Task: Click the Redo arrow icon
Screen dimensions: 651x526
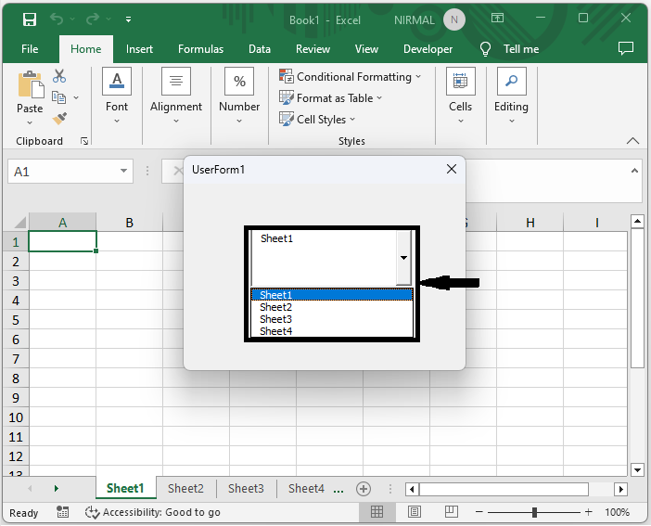Action: tap(93, 19)
